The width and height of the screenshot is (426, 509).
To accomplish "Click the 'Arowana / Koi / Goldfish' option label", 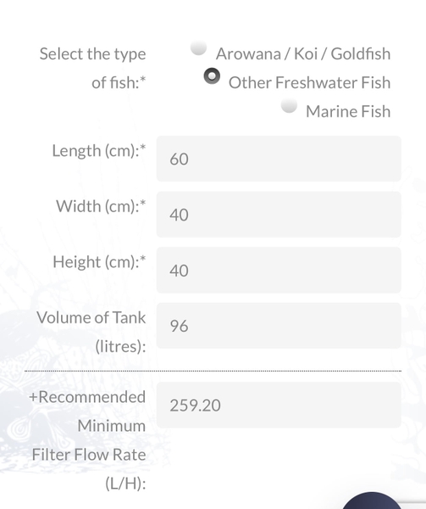I will 303,54.
